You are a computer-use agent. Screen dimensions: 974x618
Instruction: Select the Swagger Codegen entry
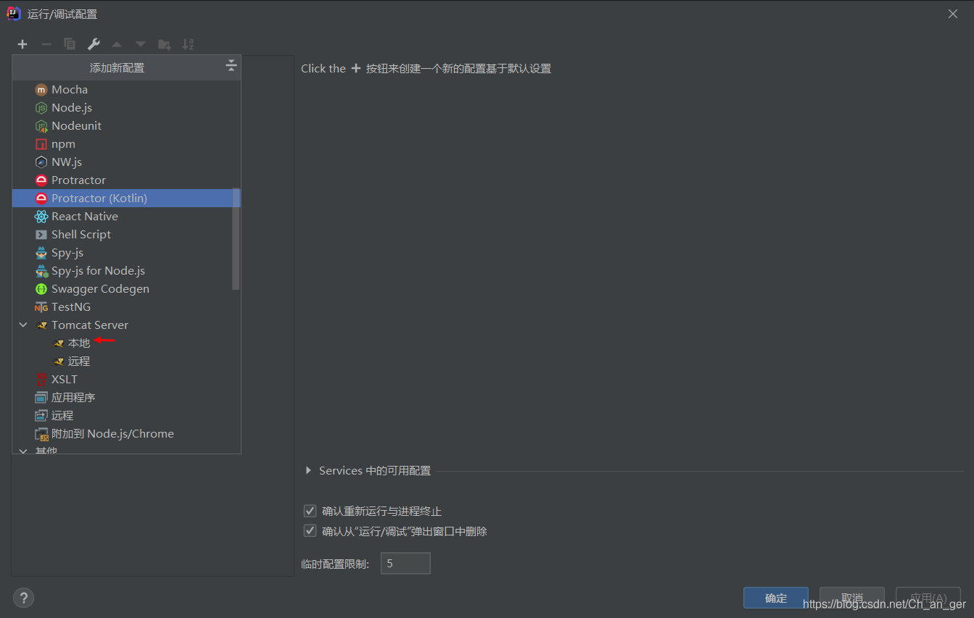pyautogui.click(x=126, y=289)
